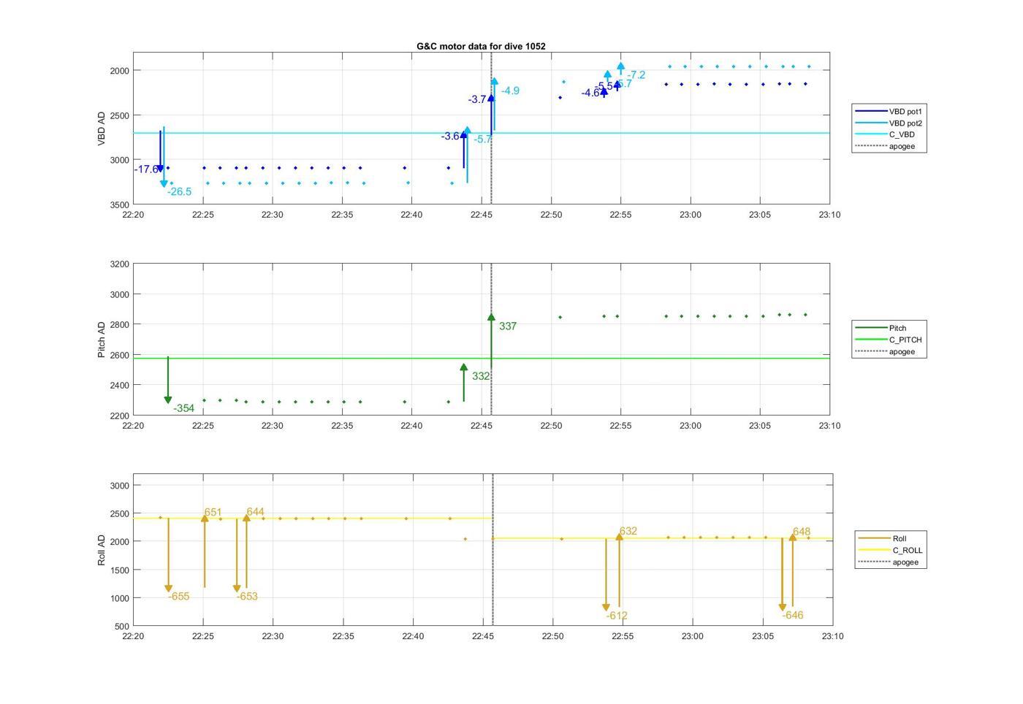The height and width of the screenshot is (704, 1023).
Task: Select 'Pitch' legend entry
Action: (881, 328)
